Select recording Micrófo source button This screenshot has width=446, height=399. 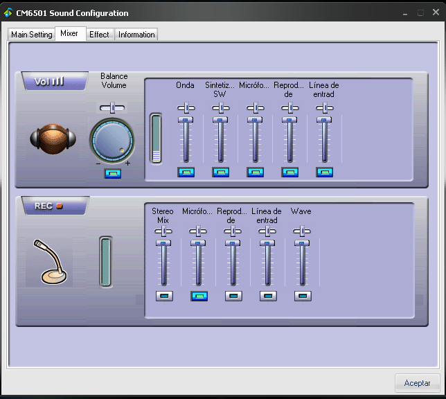coord(199,296)
